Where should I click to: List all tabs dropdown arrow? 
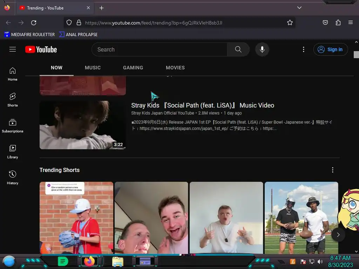click(x=299, y=8)
